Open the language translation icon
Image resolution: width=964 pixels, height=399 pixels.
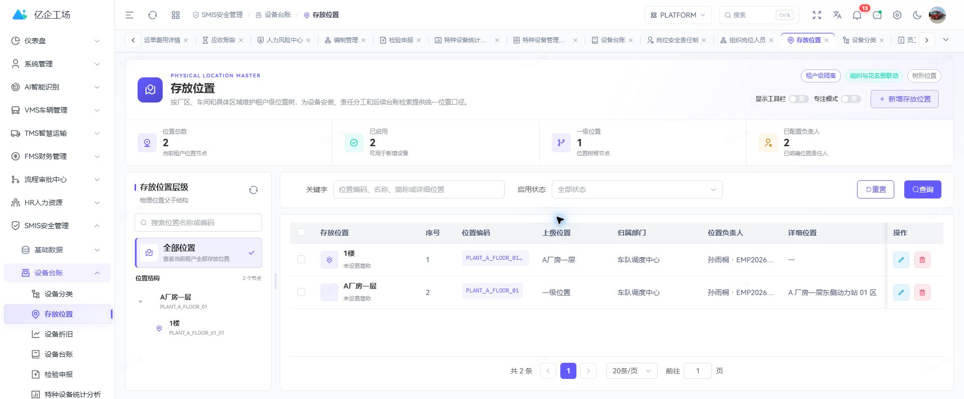coord(837,15)
